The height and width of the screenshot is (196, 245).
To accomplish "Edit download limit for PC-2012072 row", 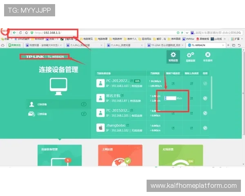I will tap(173, 84).
